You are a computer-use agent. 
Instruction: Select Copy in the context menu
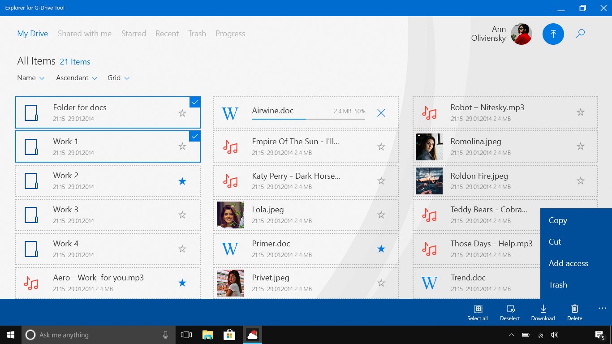(x=558, y=220)
